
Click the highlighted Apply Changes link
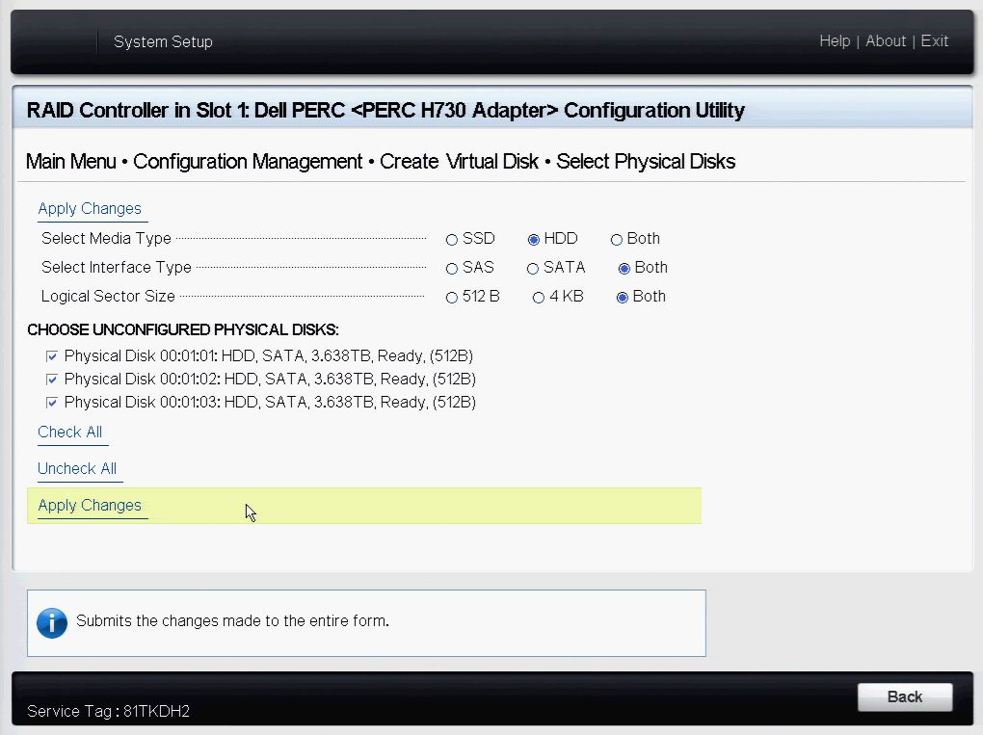tap(89, 505)
